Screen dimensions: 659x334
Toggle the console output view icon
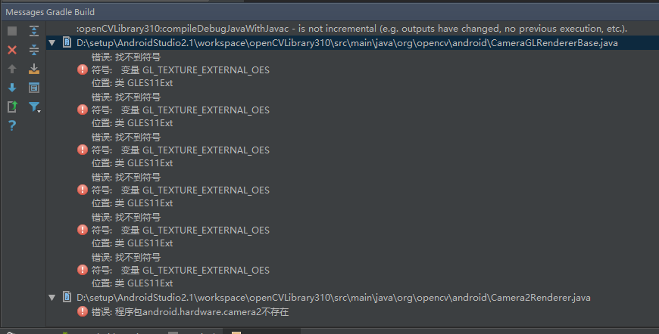33,88
